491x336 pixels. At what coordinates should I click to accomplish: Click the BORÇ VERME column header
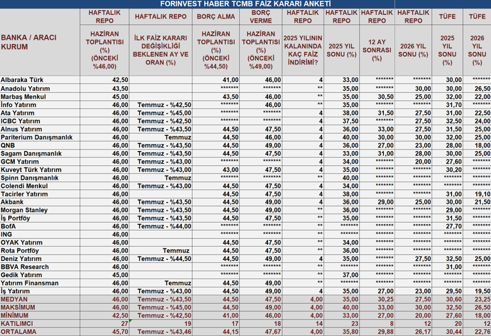pyautogui.click(x=260, y=17)
